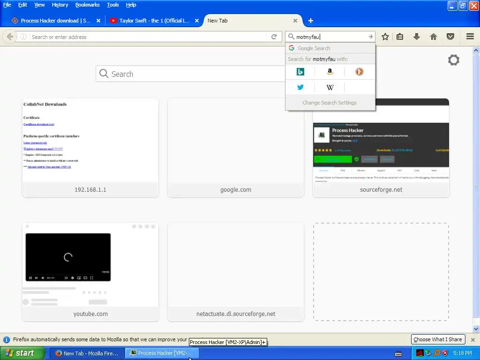Open the History menu
The width and height of the screenshot is (480, 360).
pyautogui.click(x=60, y=5)
